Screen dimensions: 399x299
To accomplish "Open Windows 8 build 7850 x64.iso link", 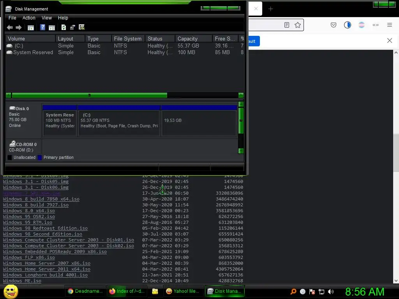I will coord(41,199).
